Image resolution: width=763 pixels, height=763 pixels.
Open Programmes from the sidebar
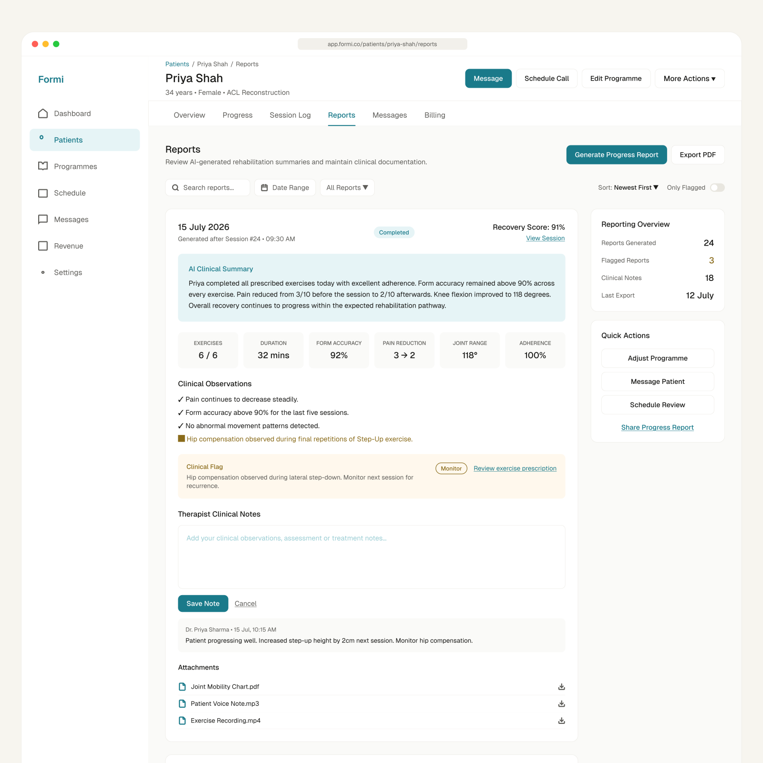tap(85, 166)
